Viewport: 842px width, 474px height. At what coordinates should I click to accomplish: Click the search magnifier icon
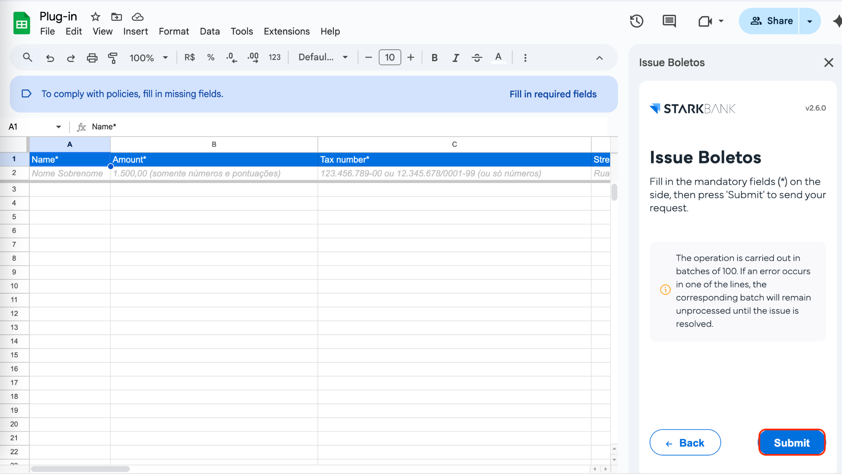[28, 58]
